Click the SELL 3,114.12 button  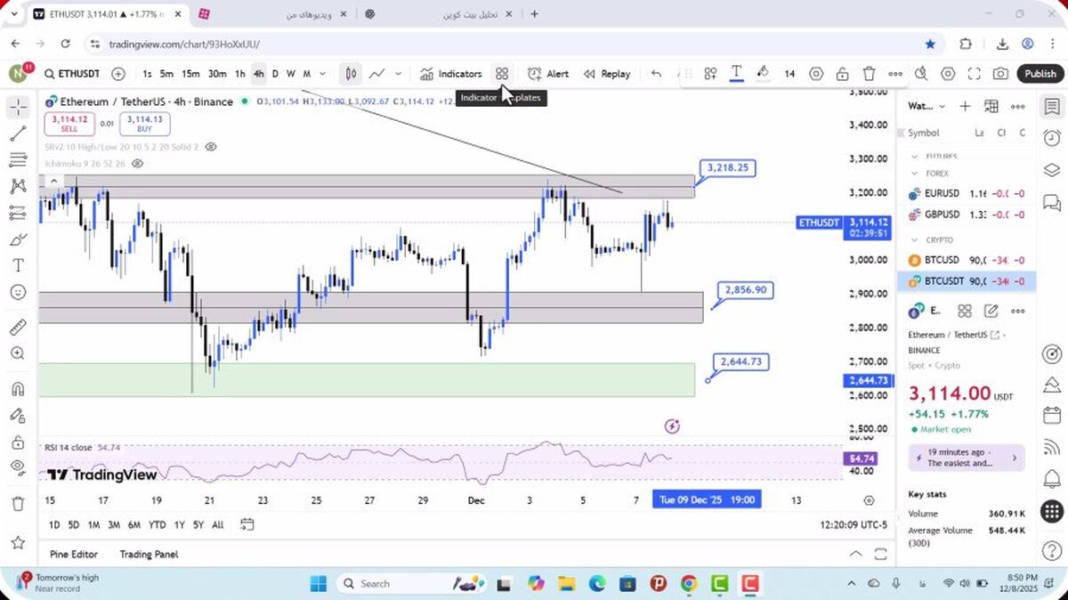[x=69, y=124]
